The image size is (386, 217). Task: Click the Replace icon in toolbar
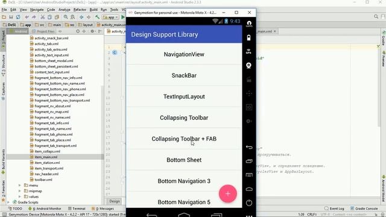[72, 17]
